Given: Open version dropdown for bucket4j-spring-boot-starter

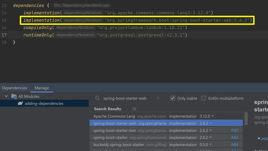Looking at the screenshot, I should (x=210, y=144).
